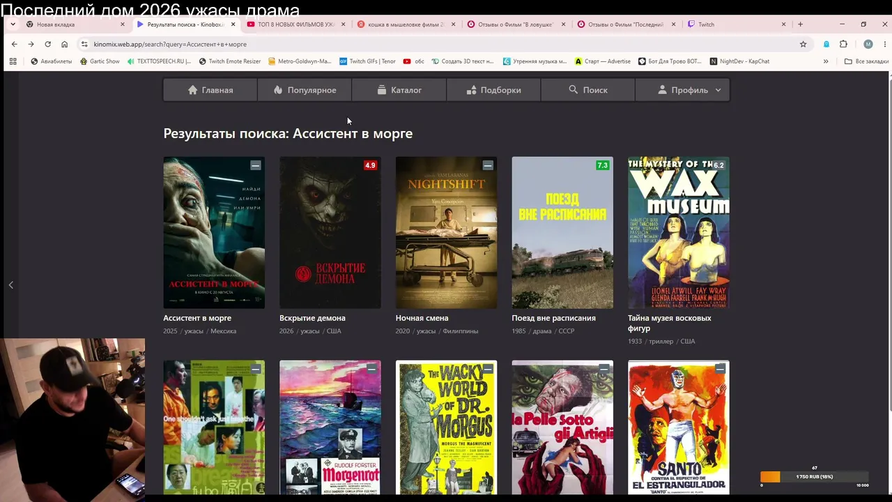892x502 pixels.
Task: Open the Популярное section
Action: [305, 90]
